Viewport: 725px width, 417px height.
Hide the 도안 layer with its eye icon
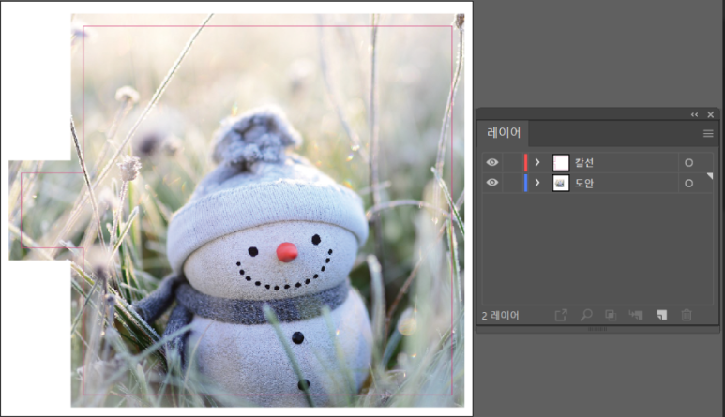coord(492,183)
